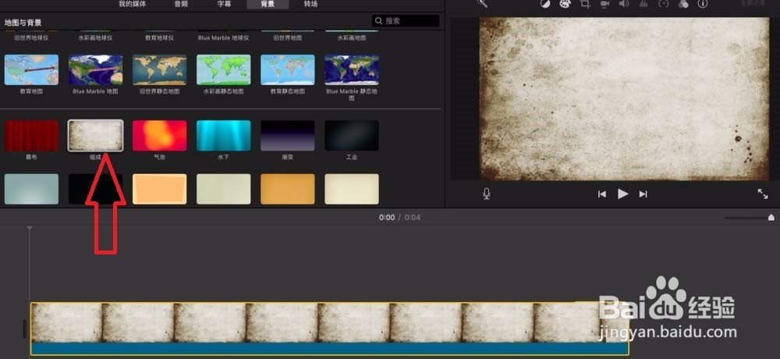This screenshot has height=359, width=780.
Task: Choose the pale blue-gray background swatch
Action: [31, 189]
